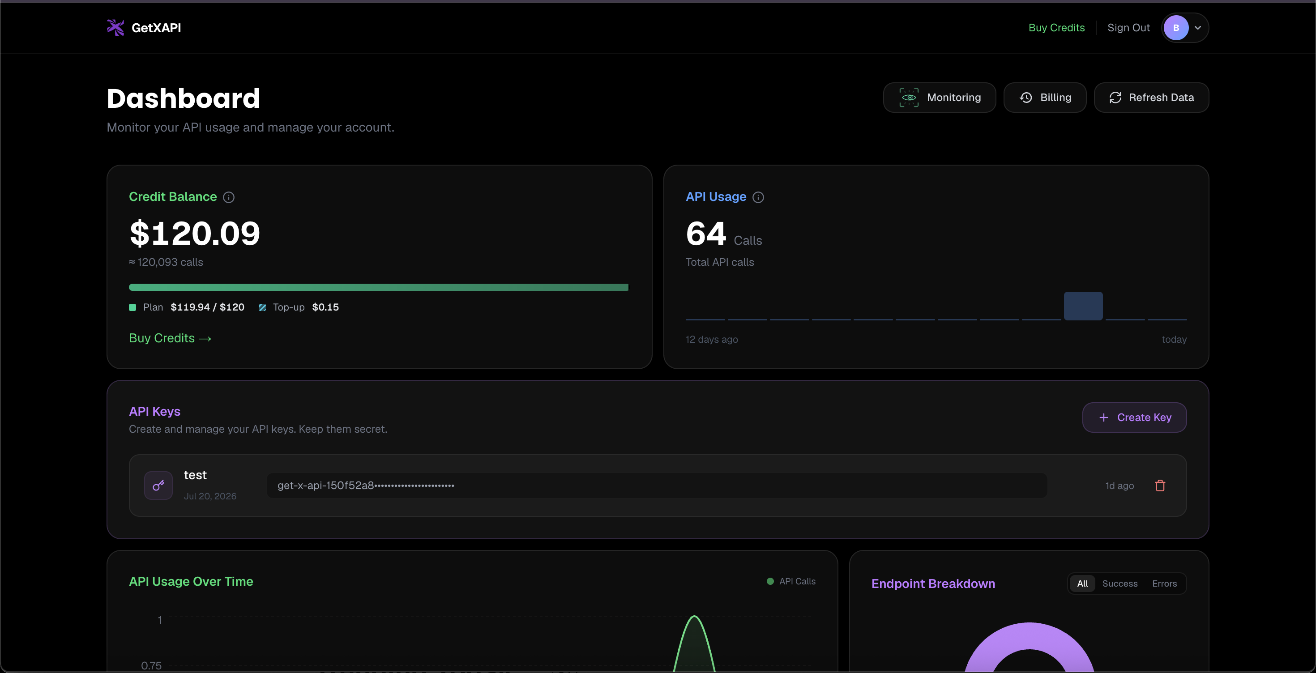The image size is (1316, 673).
Task: Click the '$119.94 / $120' plan value
Action: tap(207, 307)
